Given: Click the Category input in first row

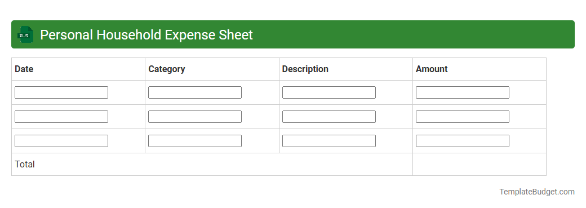Looking at the screenshot, I should point(195,92).
